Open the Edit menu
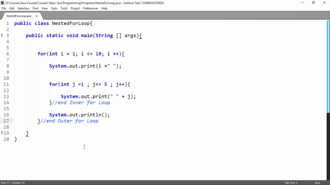 [x=12, y=8]
